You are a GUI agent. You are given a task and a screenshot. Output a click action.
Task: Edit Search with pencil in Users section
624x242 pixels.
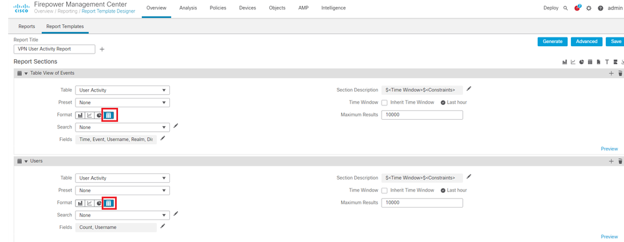176,214
